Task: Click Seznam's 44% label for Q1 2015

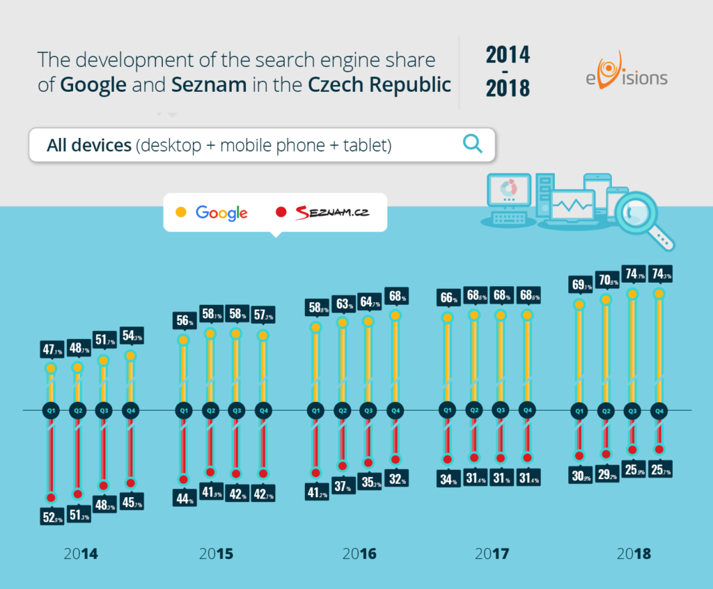Action: tap(185, 498)
